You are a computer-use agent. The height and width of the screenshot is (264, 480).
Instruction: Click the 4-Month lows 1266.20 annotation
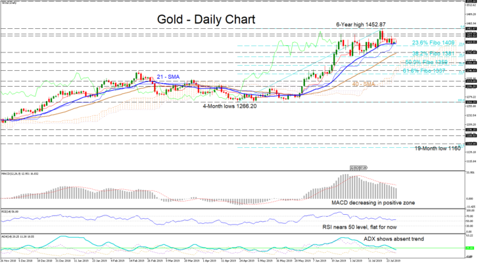230,106
